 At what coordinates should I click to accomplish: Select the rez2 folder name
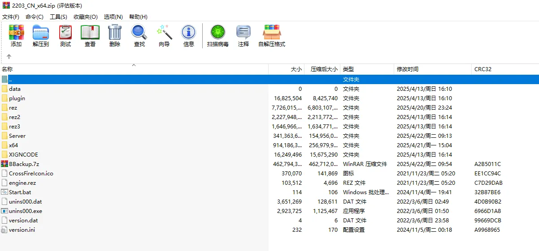pos(14,117)
